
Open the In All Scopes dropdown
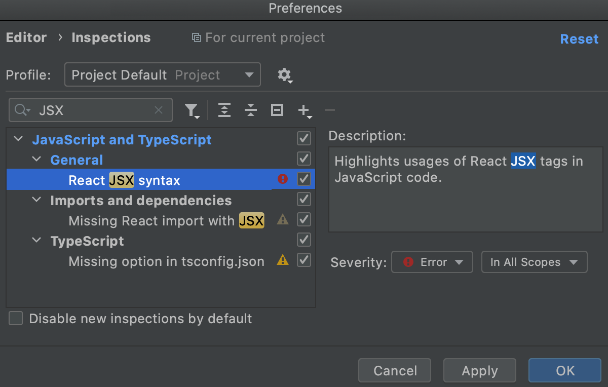(534, 262)
